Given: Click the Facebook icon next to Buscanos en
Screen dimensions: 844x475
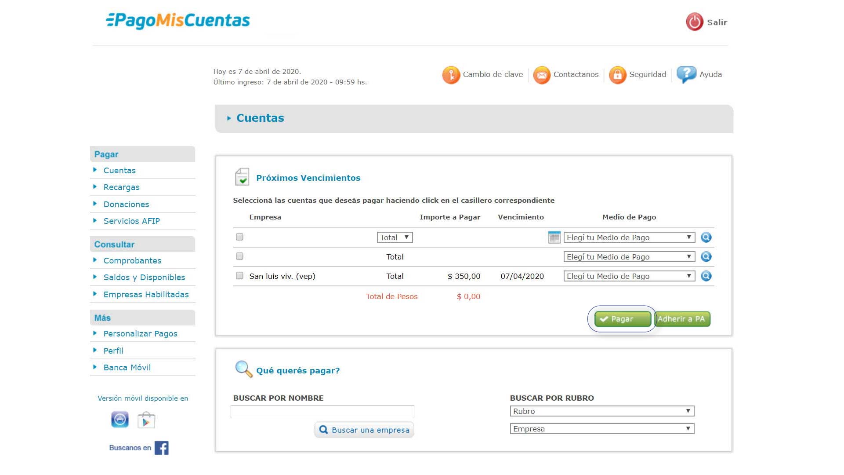Looking at the screenshot, I should pyautogui.click(x=161, y=448).
